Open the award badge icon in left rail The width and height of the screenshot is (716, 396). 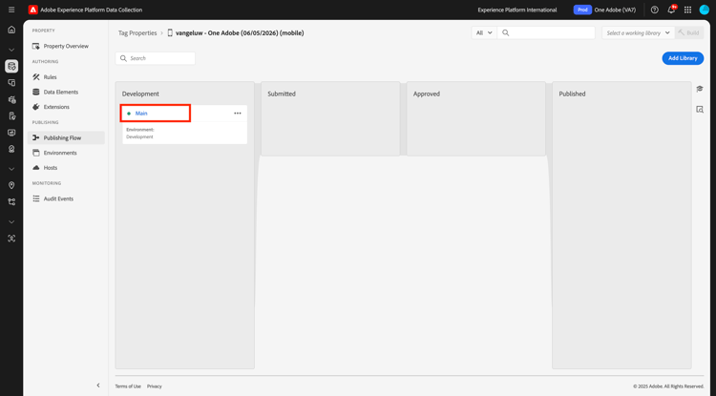(11, 149)
